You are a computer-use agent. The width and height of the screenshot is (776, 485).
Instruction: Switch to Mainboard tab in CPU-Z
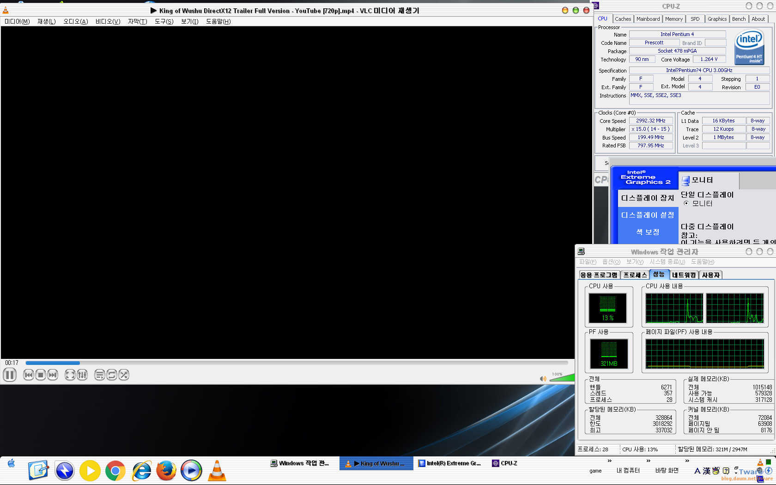[648, 19]
